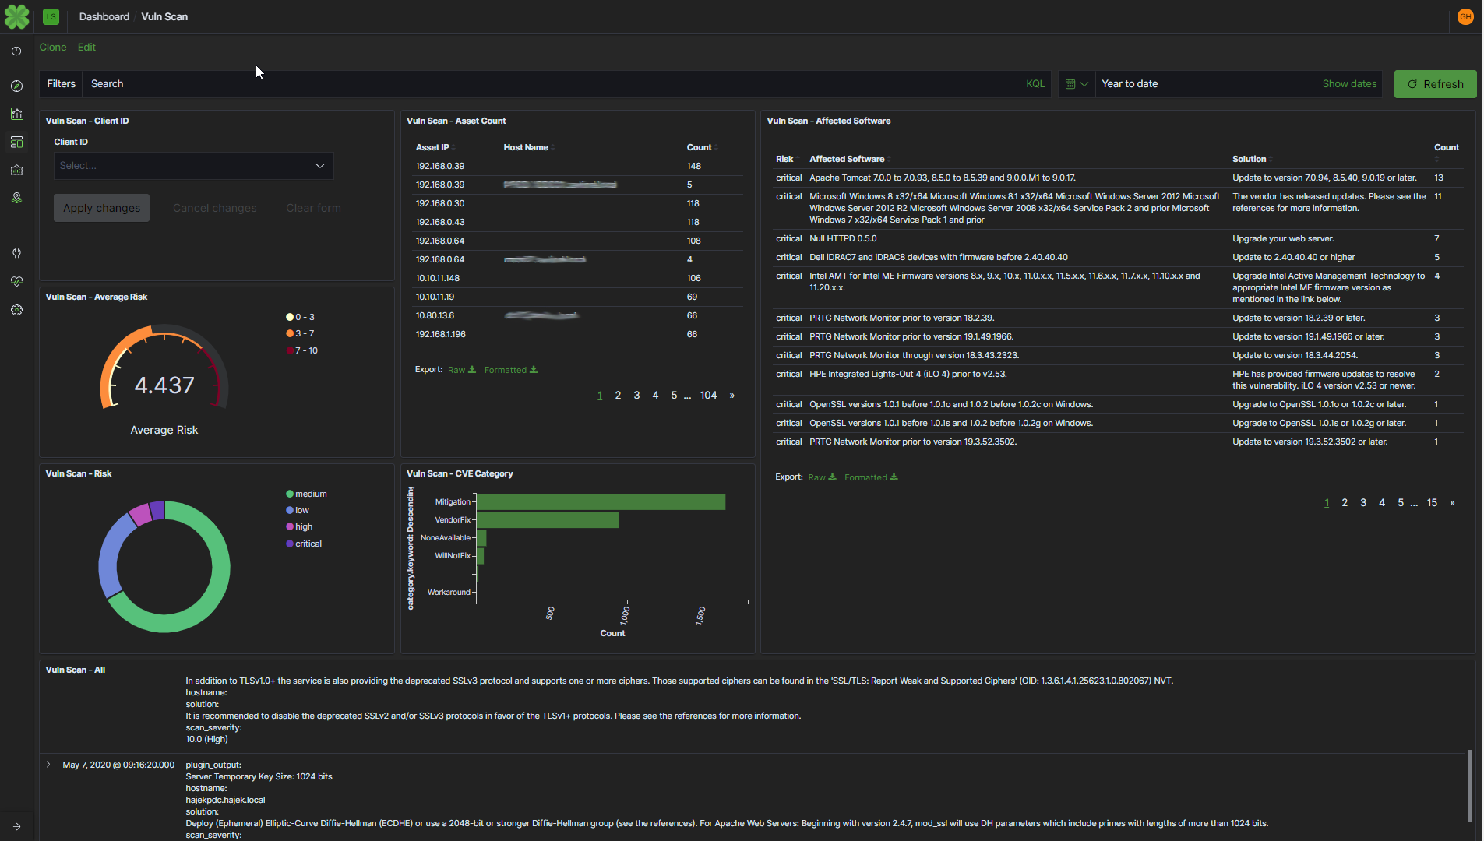
Task: Switch query language via KQL
Action: click(1035, 84)
